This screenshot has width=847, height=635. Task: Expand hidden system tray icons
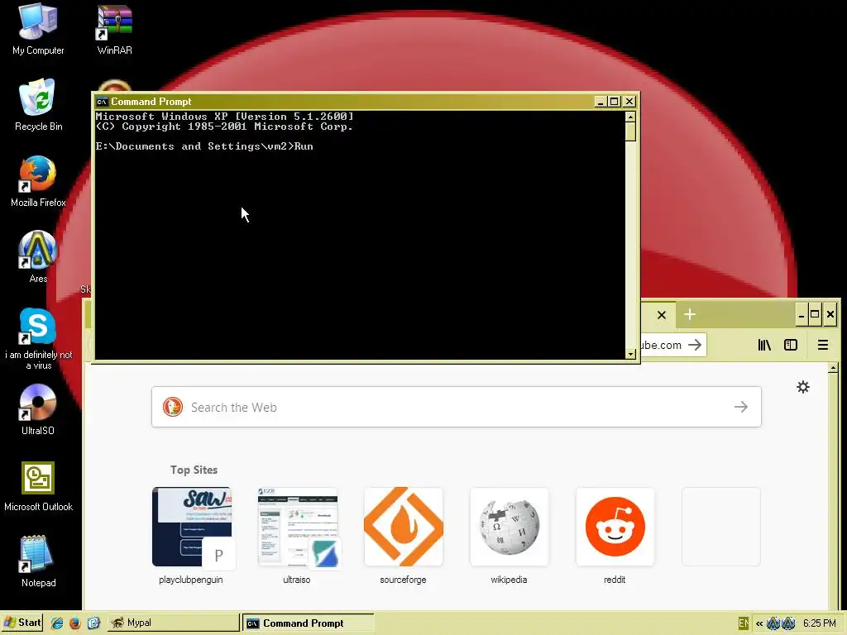(759, 623)
